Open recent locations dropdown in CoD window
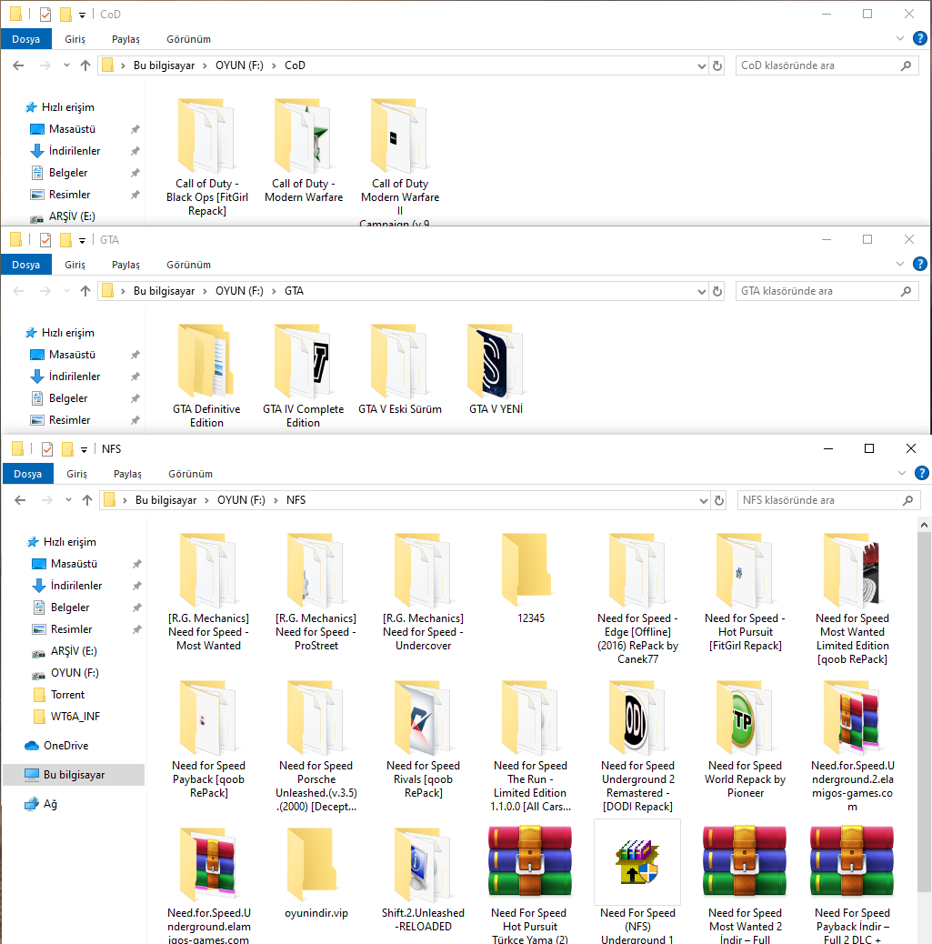The width and height of the screenshot is (932, 944). [66, 65]
